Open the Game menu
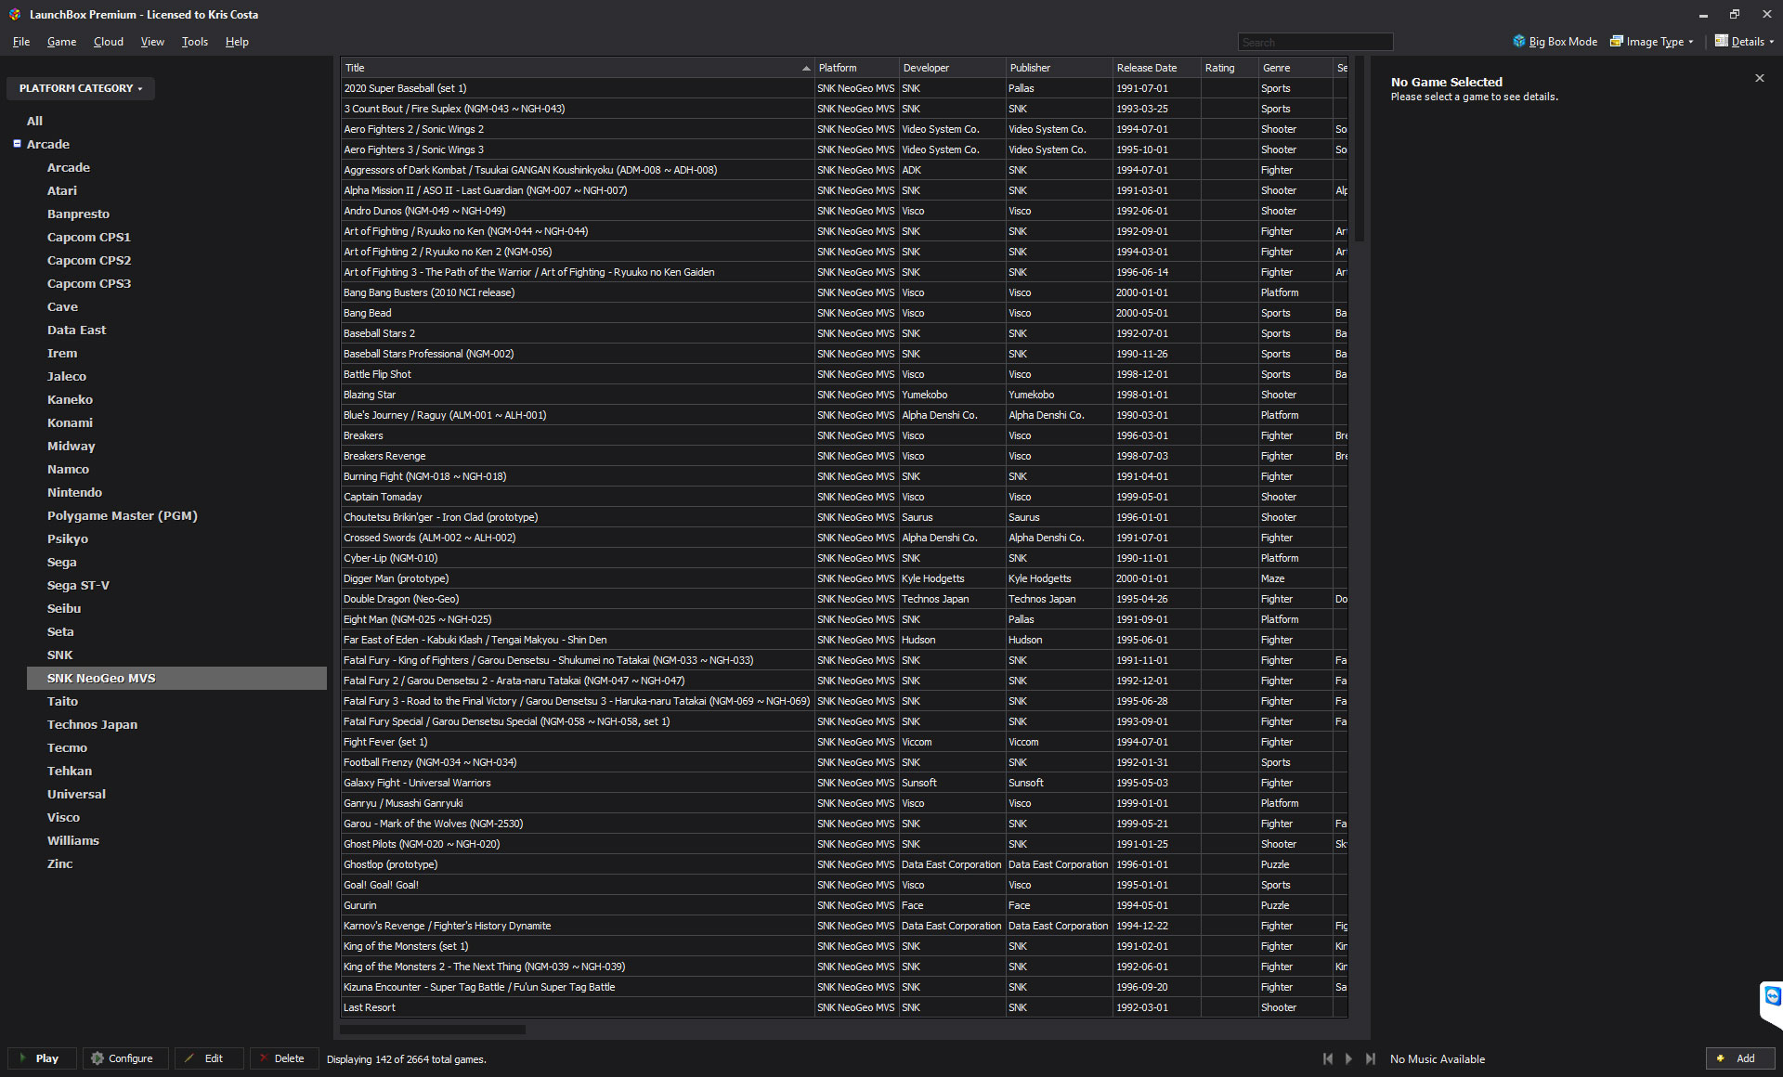1783x1077 pixels. [61, 42]
